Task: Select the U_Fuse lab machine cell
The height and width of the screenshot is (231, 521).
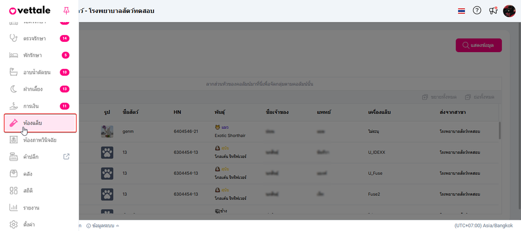Action: [376, 173]
